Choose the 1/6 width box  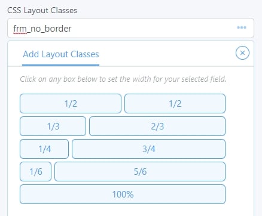(x=36, y=172)
